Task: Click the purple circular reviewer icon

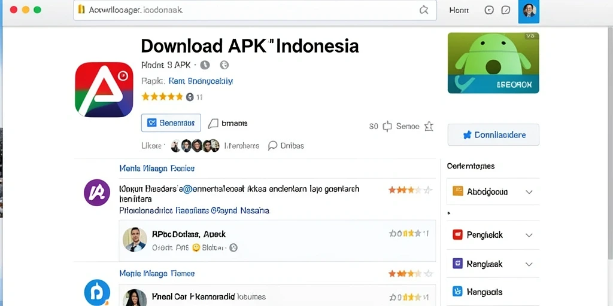Action: pos(97,192)
